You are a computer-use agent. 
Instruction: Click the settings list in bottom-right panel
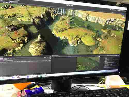point(111,63)
